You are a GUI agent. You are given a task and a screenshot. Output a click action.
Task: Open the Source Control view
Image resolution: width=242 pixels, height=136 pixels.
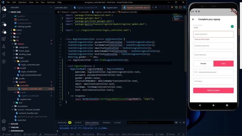point(4,23)
